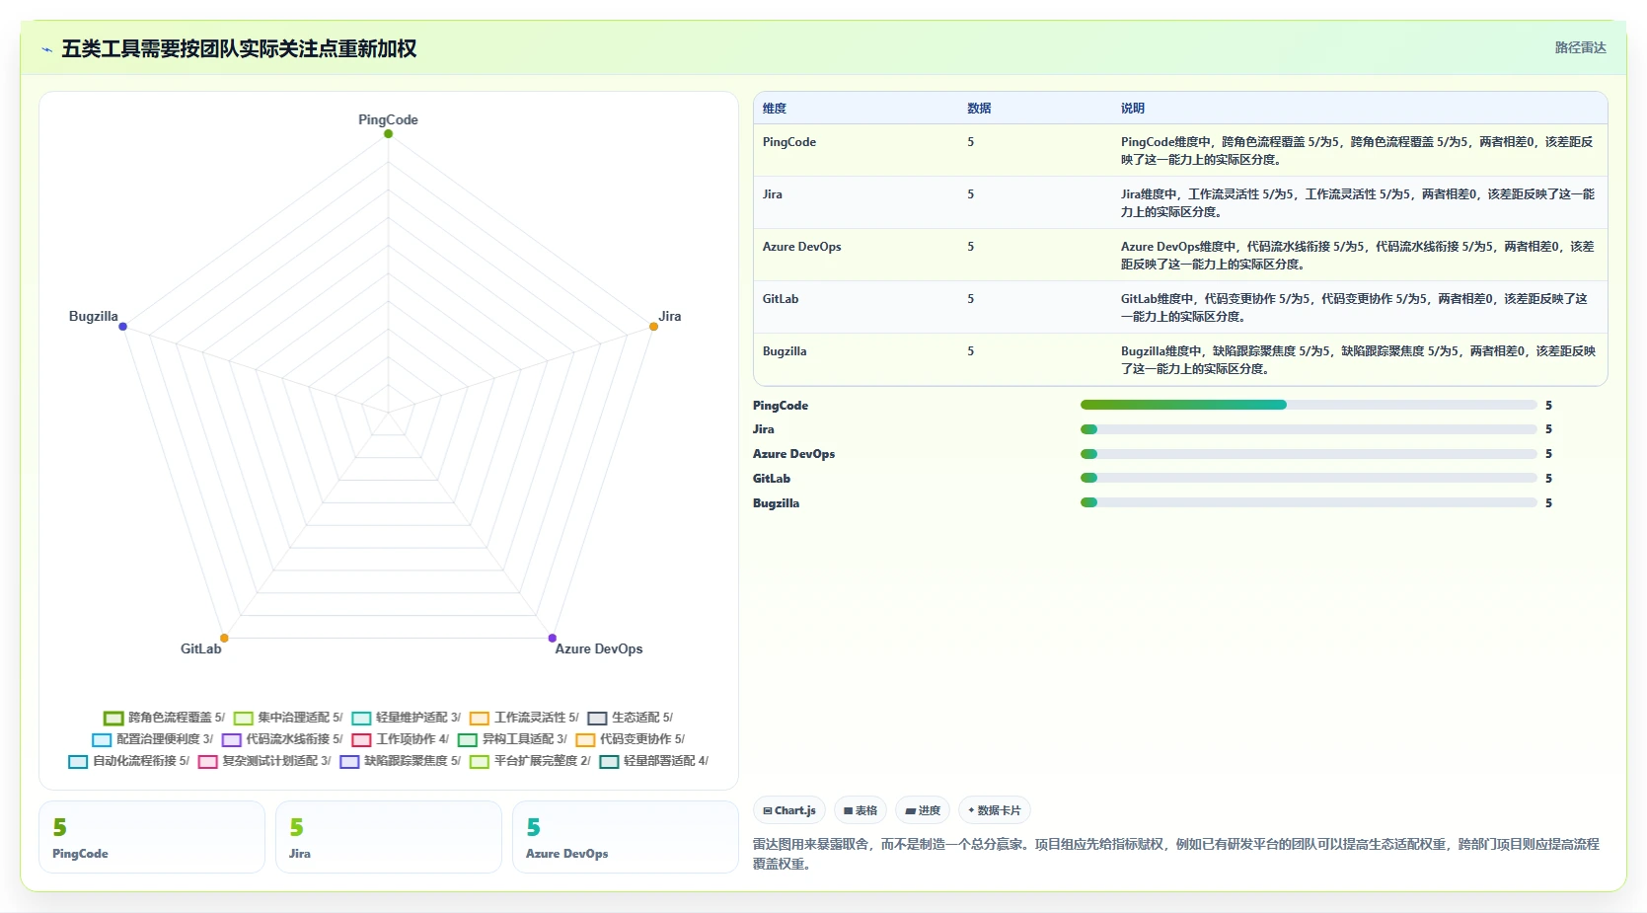Screen dimensions: 1647x913
Task: Select the 进度 tag chip
Action: 923,810
